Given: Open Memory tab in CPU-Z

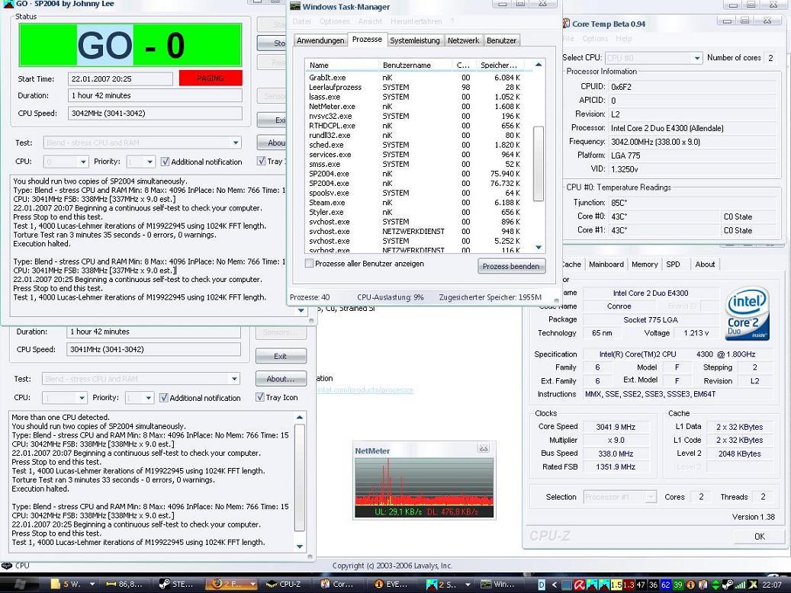Looking at the screenshot, I should [x=645, y=264].
